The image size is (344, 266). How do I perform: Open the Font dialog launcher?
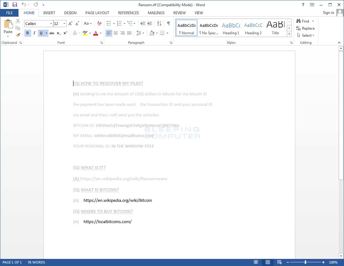(x=102, y=43)
